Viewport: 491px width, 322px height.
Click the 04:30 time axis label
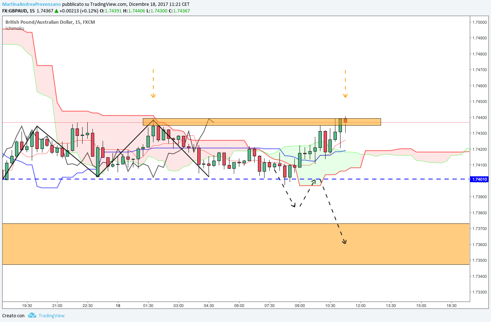coord(209,306)
